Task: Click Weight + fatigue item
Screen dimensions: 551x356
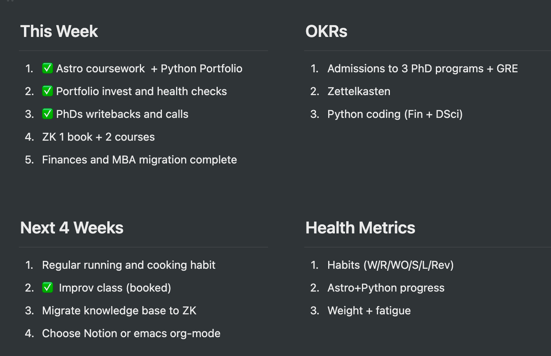Action: coord(369,310)
